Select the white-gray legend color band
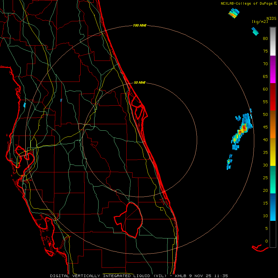The height and width of the screenshot is (278, 278). 273,41
